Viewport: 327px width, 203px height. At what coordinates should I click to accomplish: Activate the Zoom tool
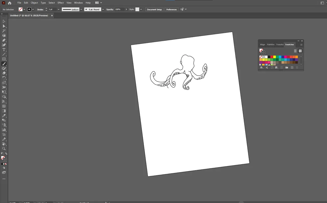(4, 149)
